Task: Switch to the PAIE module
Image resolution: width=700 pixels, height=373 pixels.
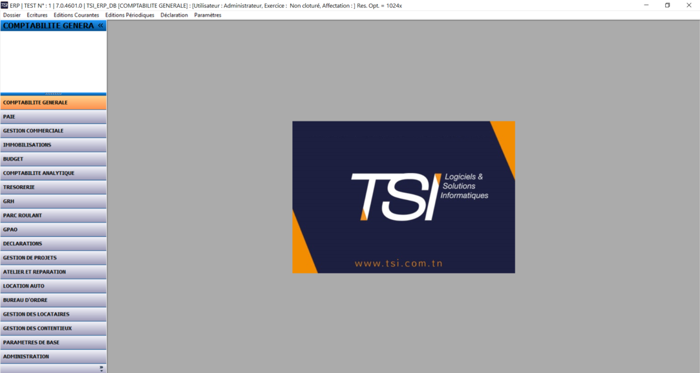Action: [x=53, y=117]
